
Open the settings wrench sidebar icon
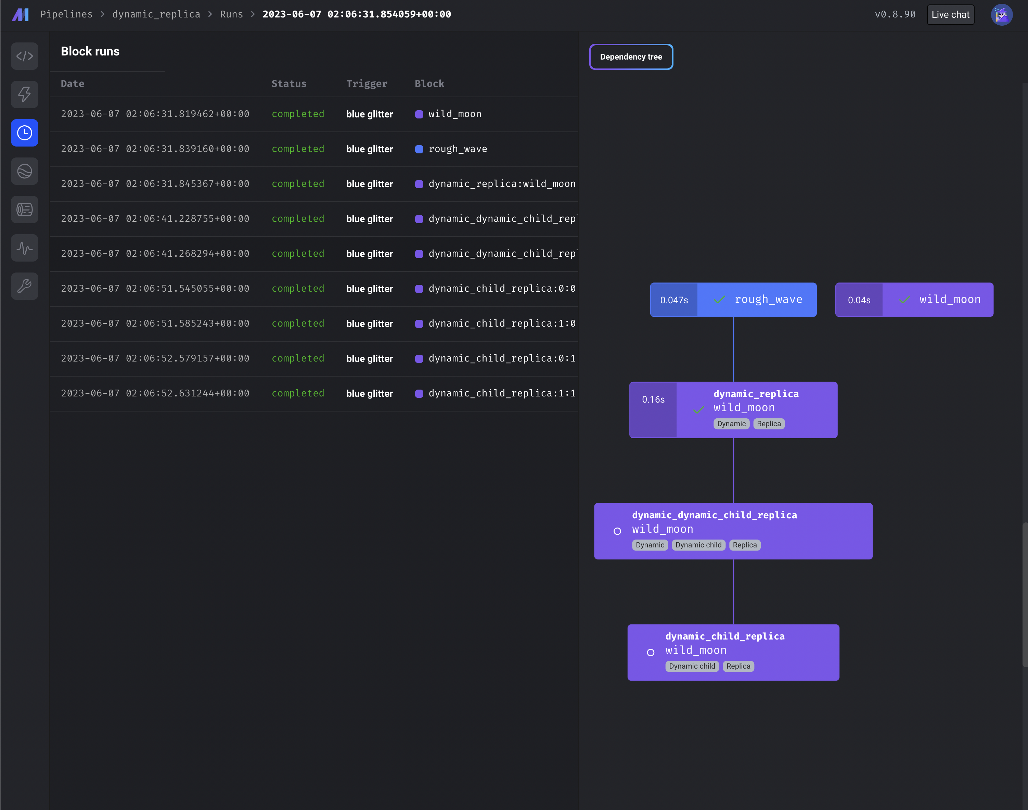click(x=25, y=286)
